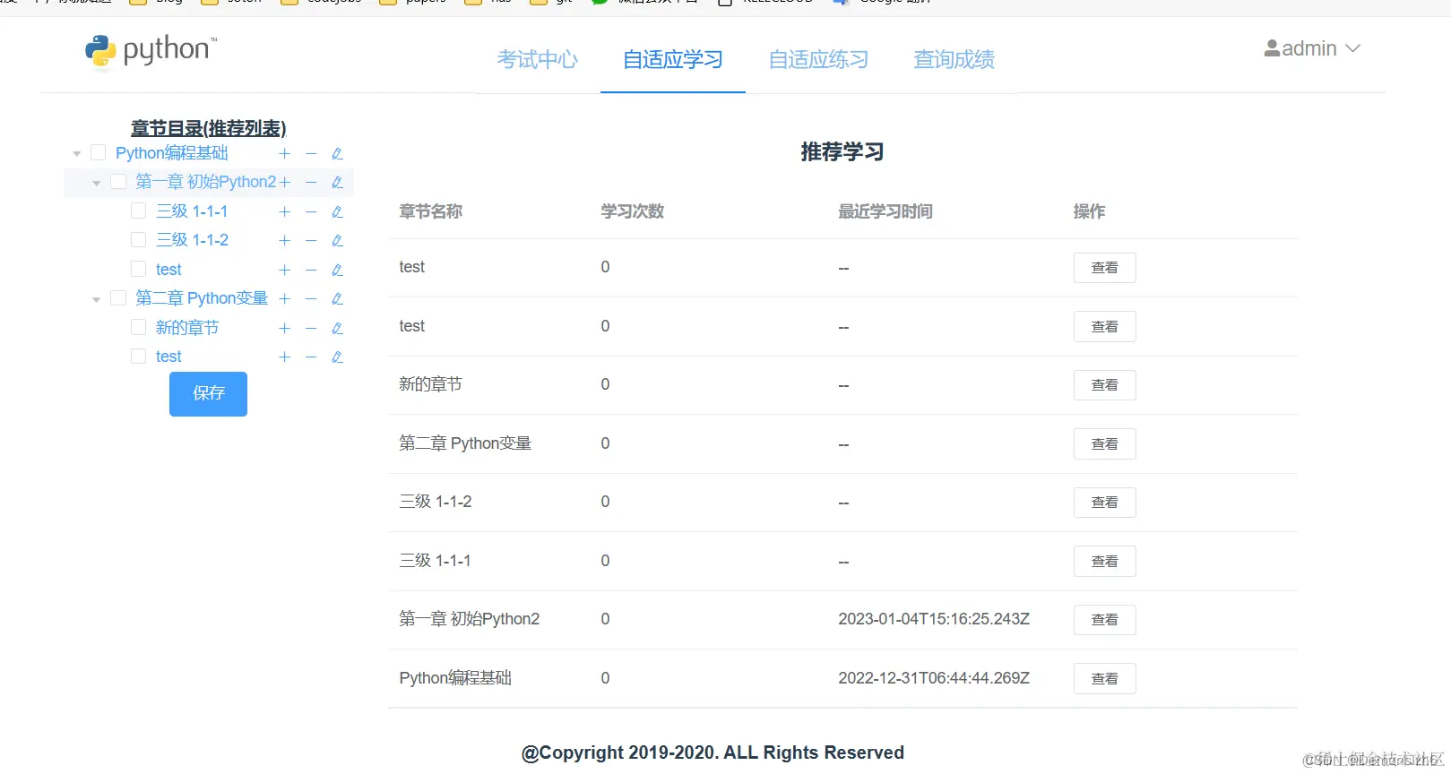Open the 查询成绩 tab
The width and height of the screenshot is (1451, 774).
pos(954,60)
